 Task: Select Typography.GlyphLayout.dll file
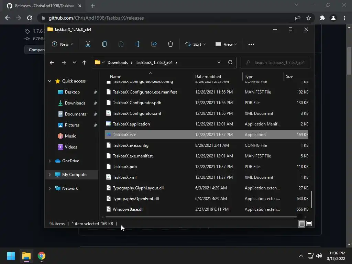tap(206, 188)
